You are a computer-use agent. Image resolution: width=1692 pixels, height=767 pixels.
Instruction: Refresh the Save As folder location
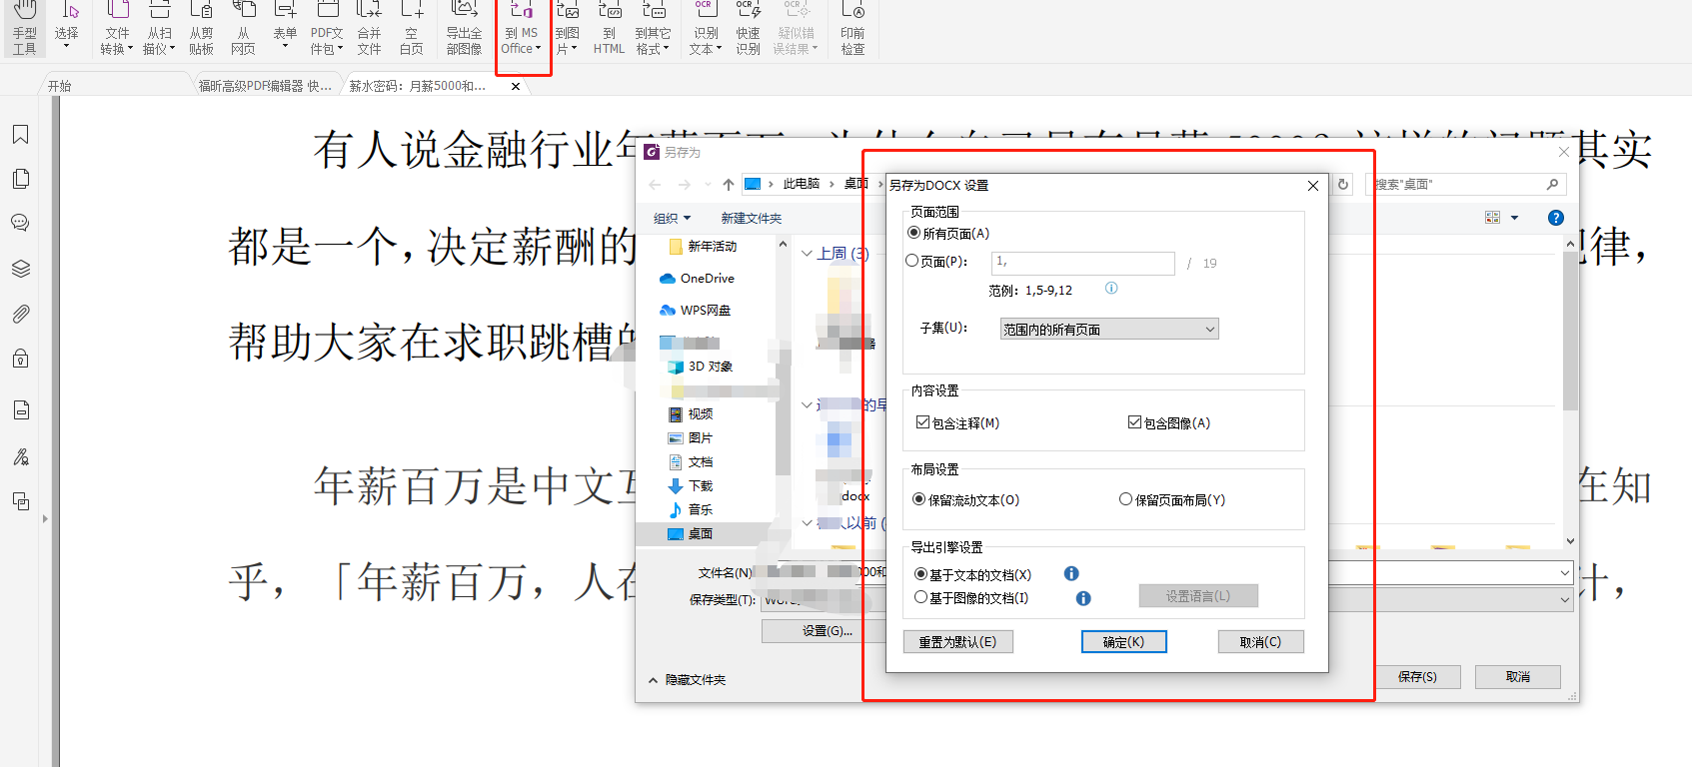[x=1343, y=185]
